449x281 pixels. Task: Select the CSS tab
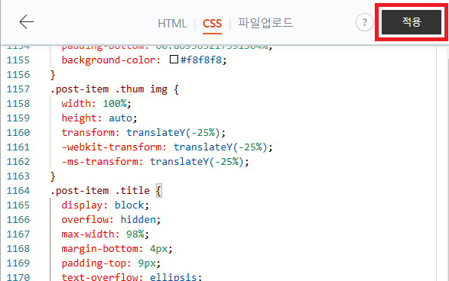click(212, 24)
